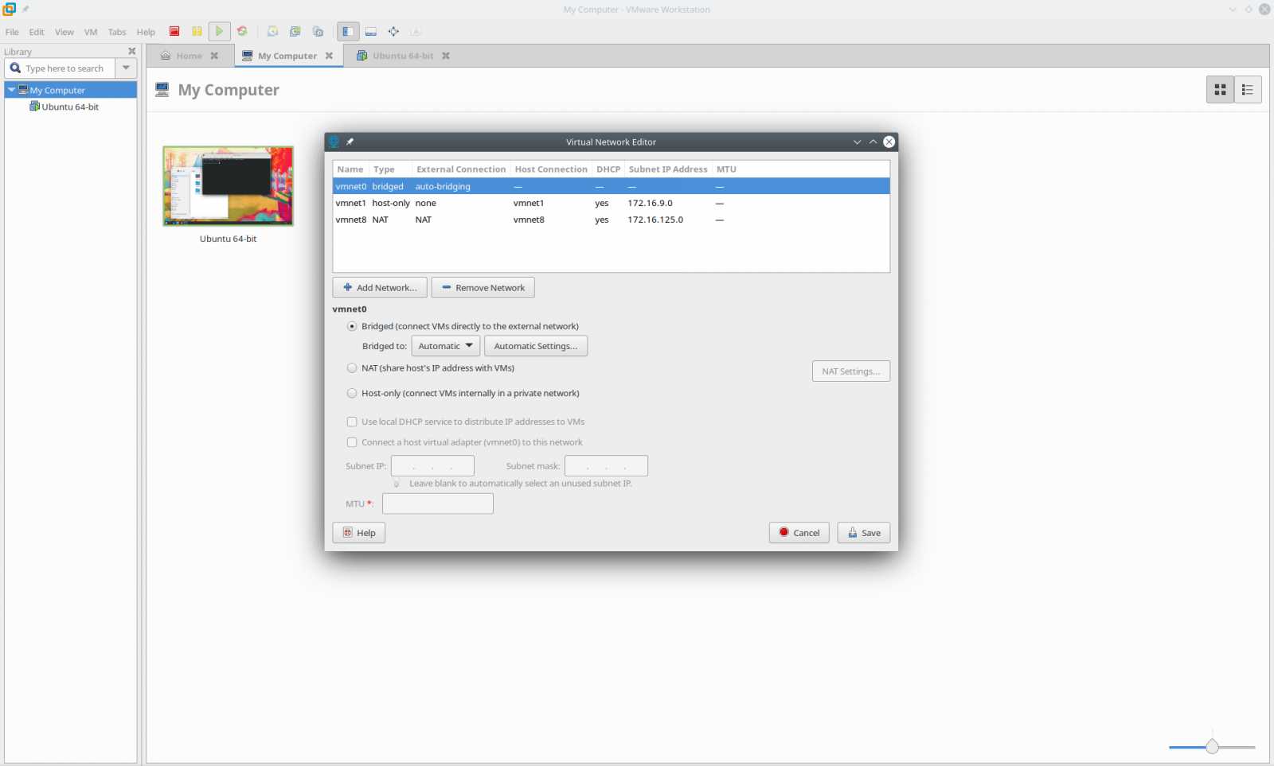Close the Home tab with its X
The width and height of the screenshot is (1274, 766).
(x=213, y=56)
